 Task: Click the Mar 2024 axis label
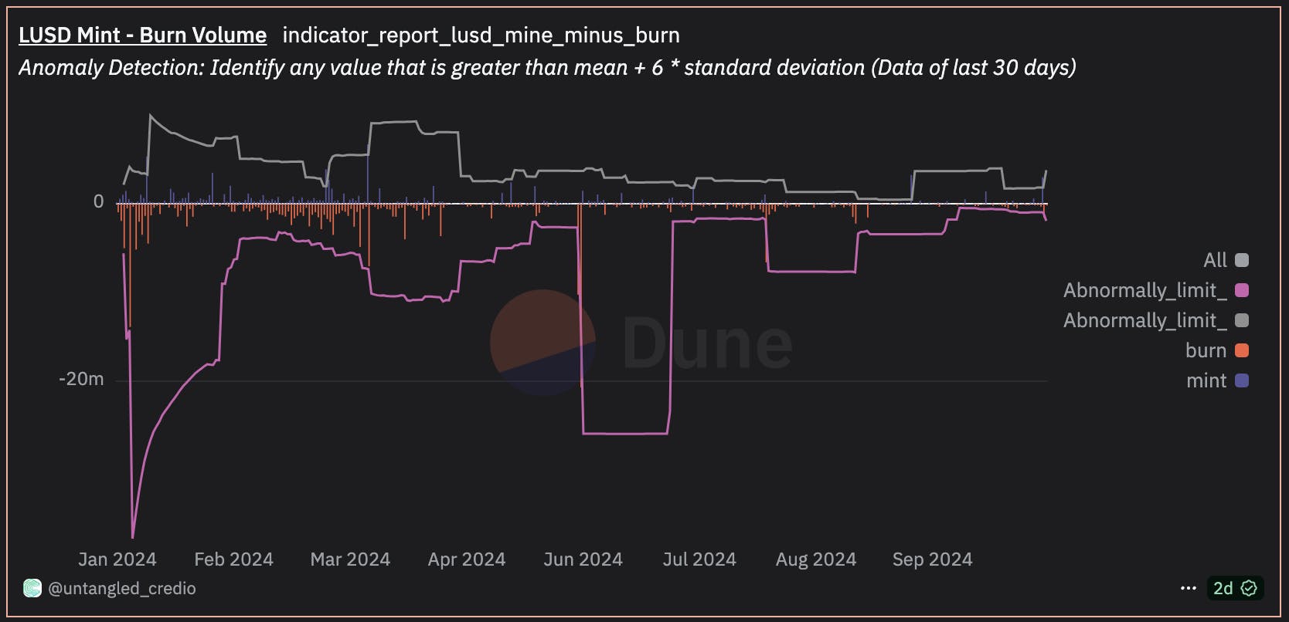click(350, 559)
